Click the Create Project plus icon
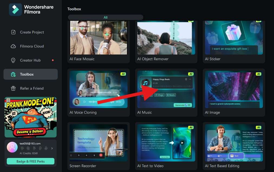 click(13, 32)
